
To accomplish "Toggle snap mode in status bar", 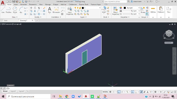I will click(x=114, y=92).
